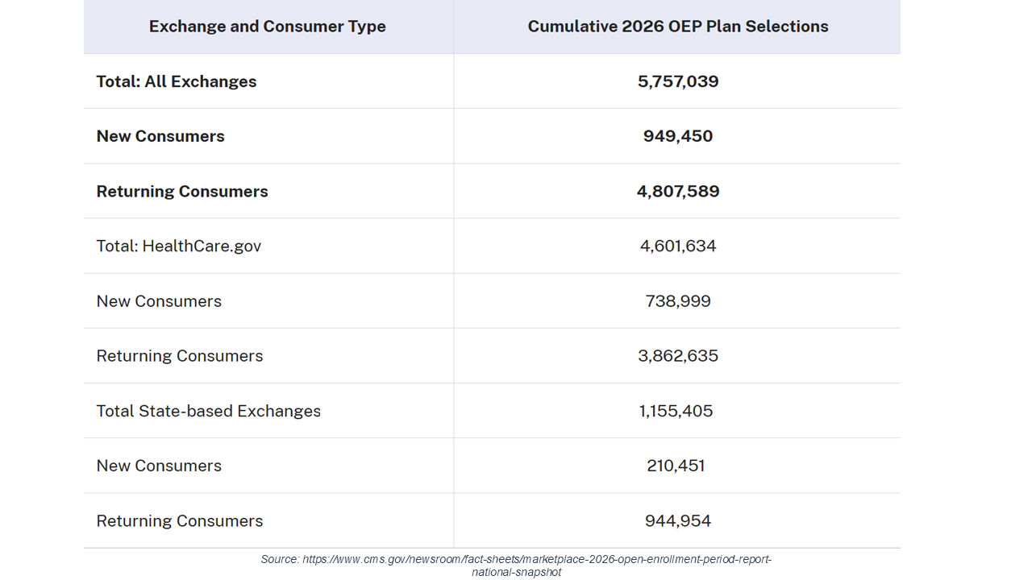Select the 949,450 value cell

(678, 136)
